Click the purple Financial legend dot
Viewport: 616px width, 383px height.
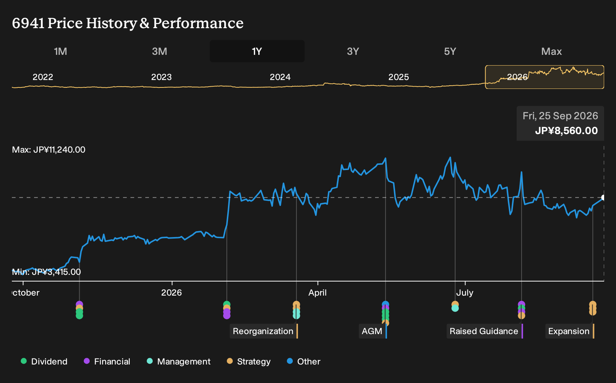coord(87,361)
